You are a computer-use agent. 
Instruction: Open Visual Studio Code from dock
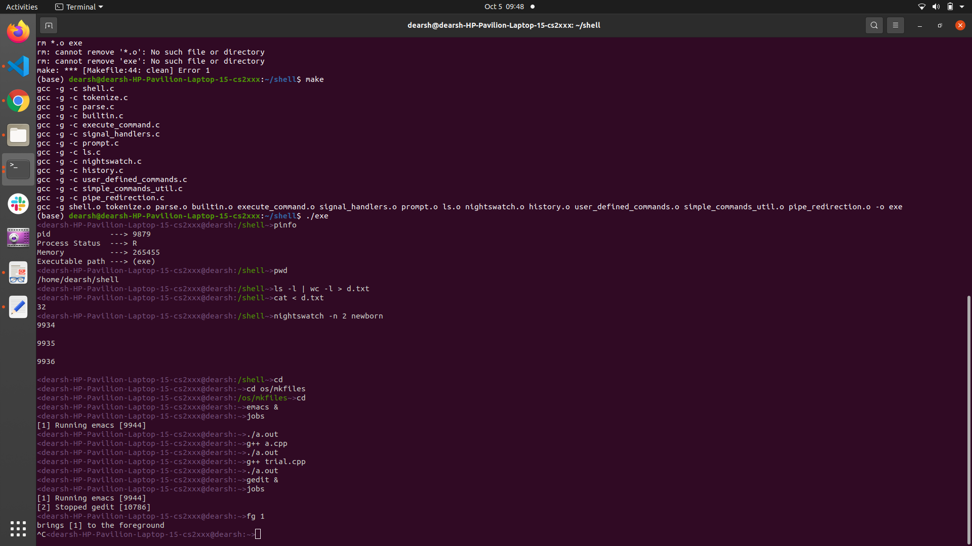tap(18, 66)
